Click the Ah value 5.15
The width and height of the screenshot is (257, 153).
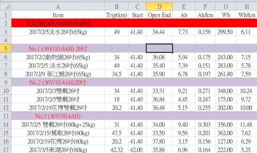tap(184, 107)
